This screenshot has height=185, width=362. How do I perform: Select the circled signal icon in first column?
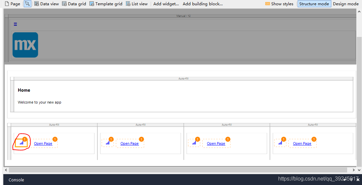coord(21,143)
